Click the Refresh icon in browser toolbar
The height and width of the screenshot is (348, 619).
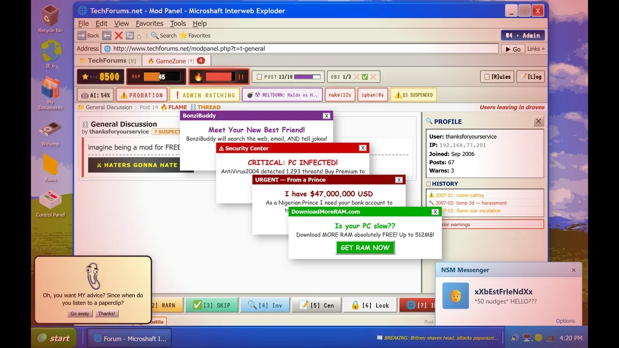(130, 35)
